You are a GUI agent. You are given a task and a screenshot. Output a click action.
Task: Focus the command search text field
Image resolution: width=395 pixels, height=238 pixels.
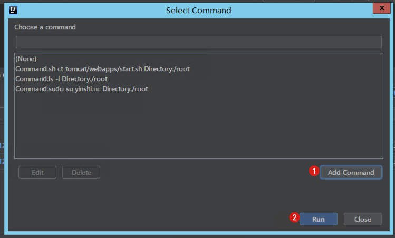(x=198, y=42)
